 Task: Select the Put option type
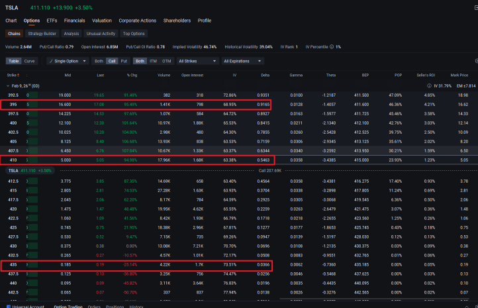pyautogui.click(x=124, y=62)
